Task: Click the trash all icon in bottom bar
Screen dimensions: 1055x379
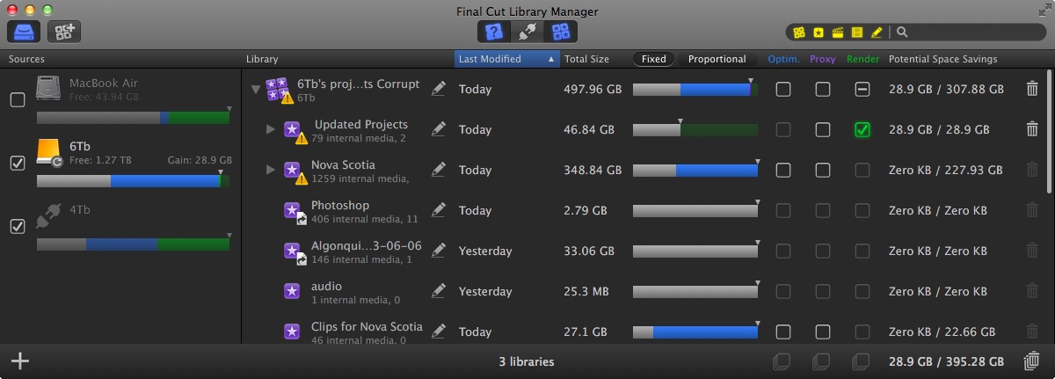Action: (1032, 361)
